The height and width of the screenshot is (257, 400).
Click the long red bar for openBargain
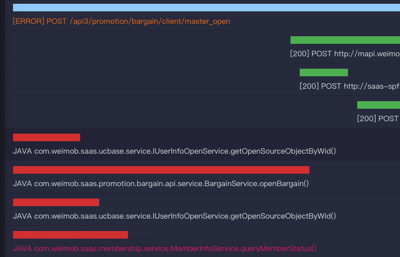(161, 170)
